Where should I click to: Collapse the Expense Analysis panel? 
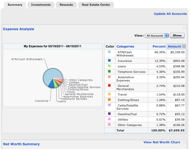pos(185,28)
